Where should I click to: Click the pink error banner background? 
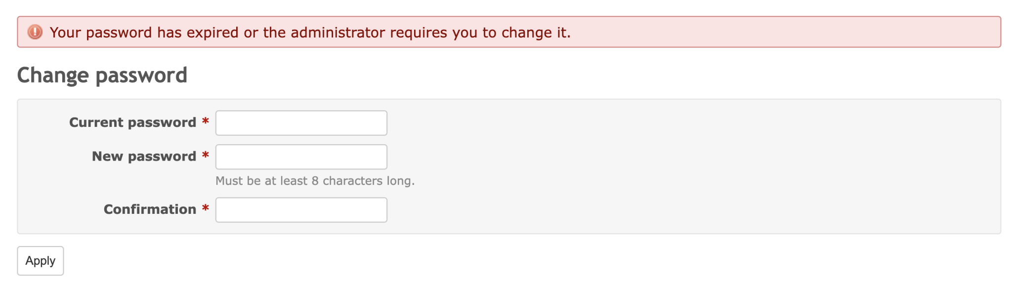pos(791,33)
